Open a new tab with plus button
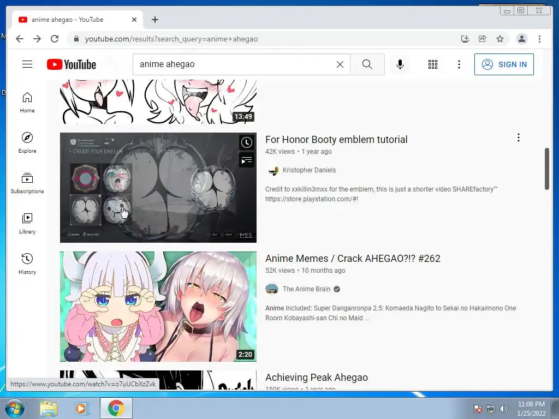This screenshot has width=559, height=419. click(x=154, y=20)
